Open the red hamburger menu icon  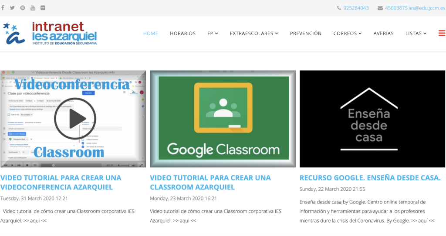pos(442,33)
